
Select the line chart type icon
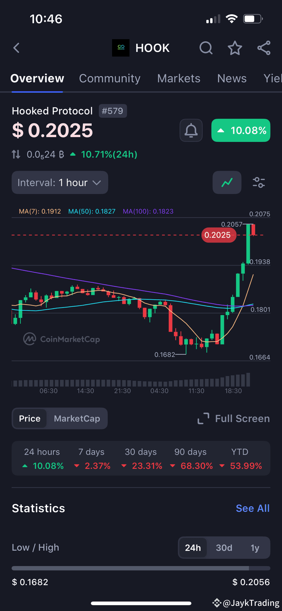[227, 182]
